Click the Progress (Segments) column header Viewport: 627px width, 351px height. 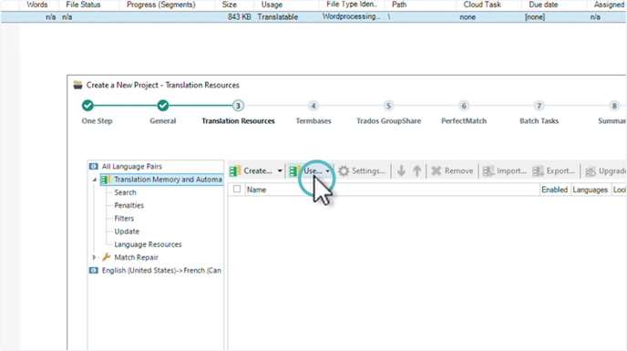click(161, 5)
